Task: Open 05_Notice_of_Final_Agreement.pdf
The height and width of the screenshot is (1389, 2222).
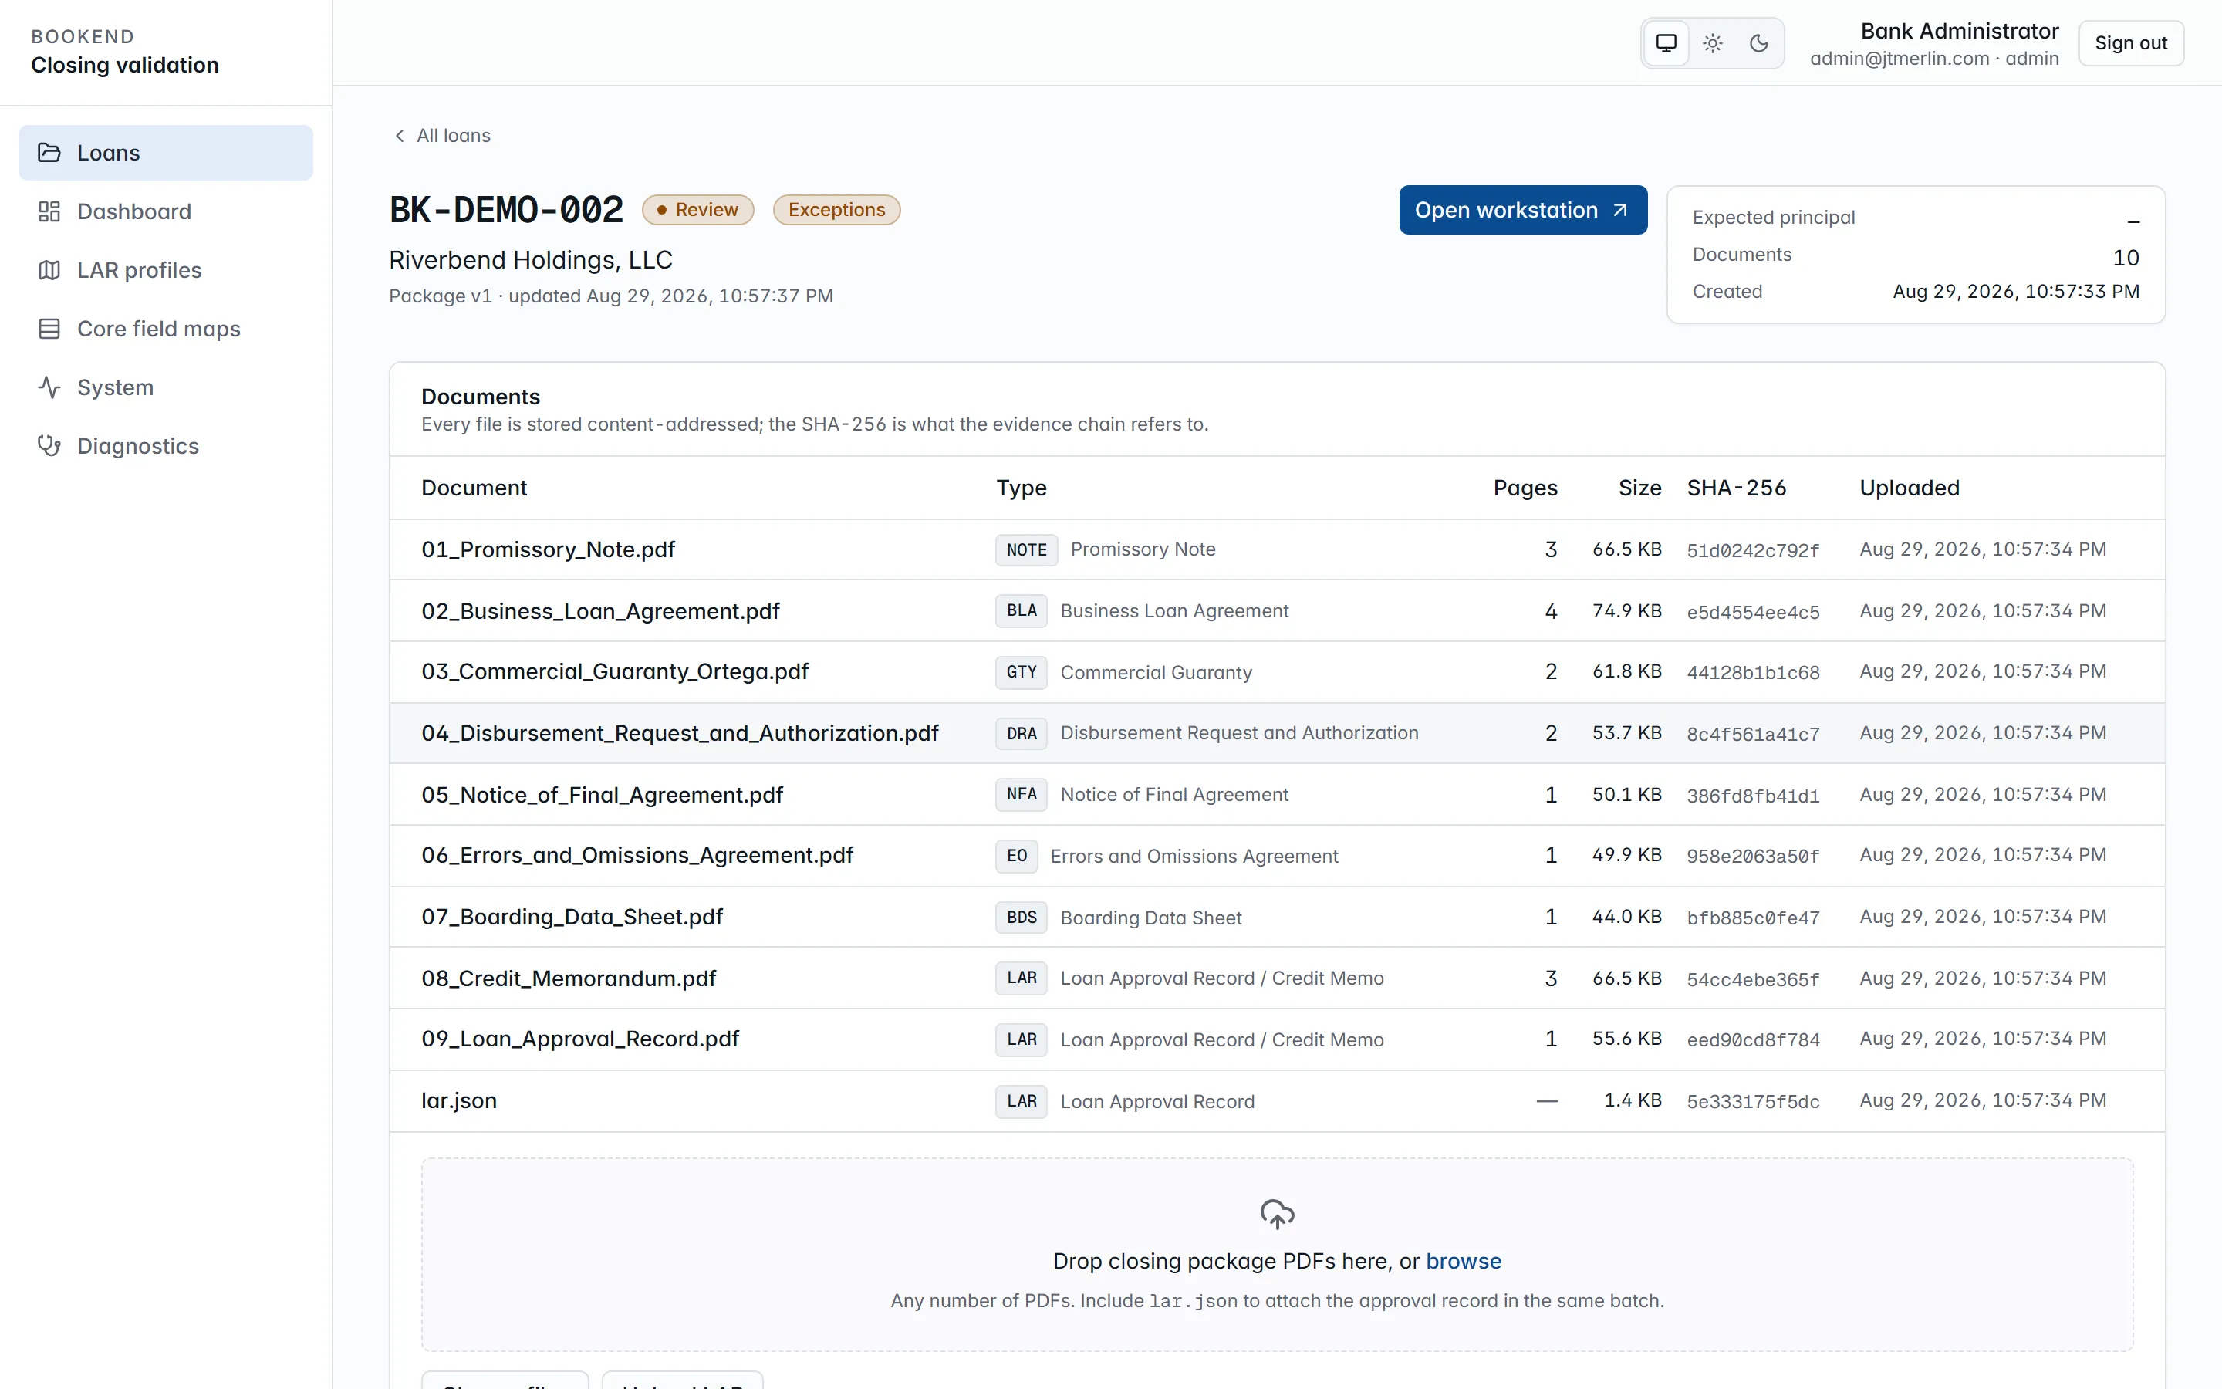Action: [x=603, y=795]
